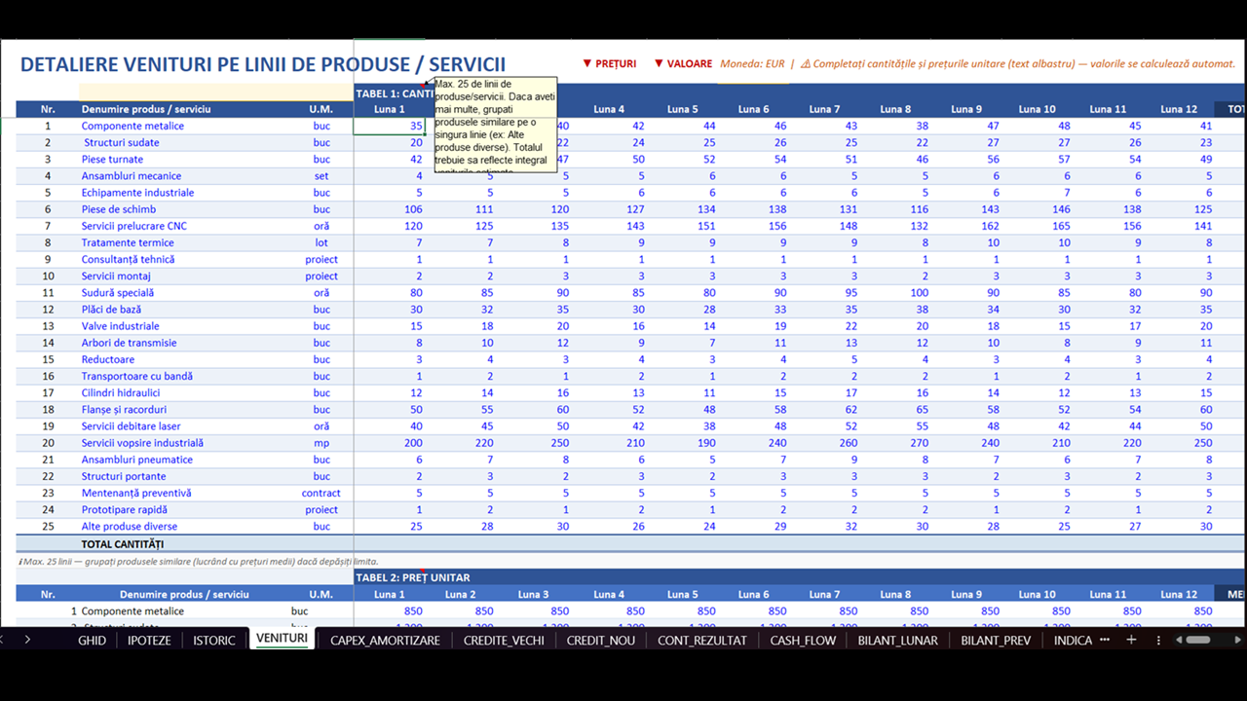This screenshot has width=1247, height=701.
Task: Open the CASH_FLOW sheet tab
Action: point(803,641)
